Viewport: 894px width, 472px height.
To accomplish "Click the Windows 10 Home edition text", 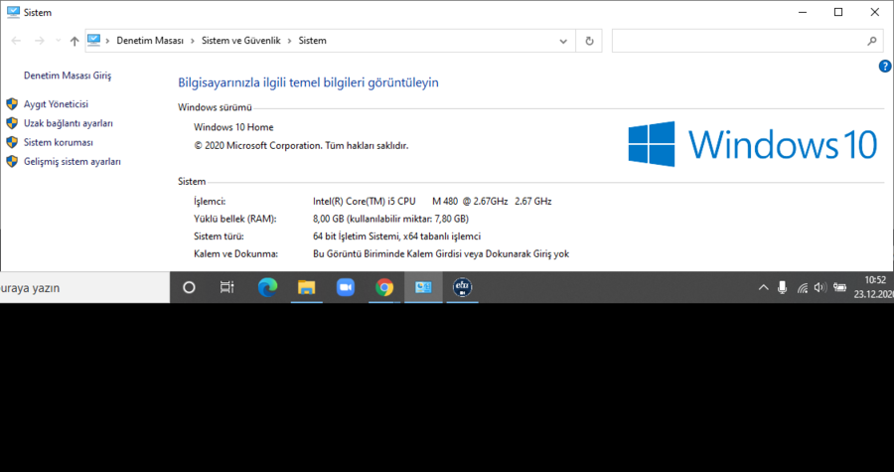I will click(233, 127).
